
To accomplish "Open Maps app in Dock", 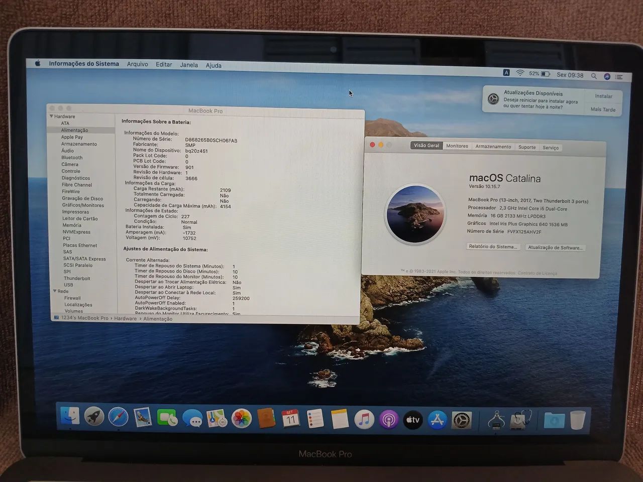I will pos(217,419).
